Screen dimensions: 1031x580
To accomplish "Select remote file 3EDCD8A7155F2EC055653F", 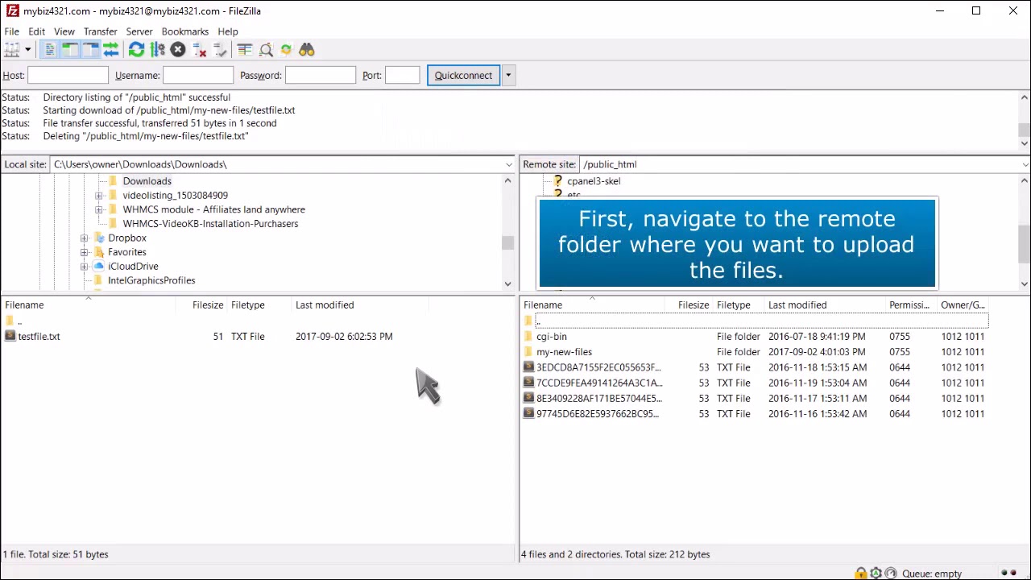I will 598,367.
